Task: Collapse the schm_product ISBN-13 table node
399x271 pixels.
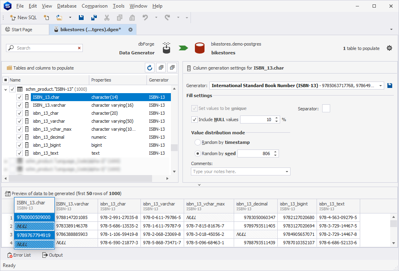Action: [x=6, y=89]
